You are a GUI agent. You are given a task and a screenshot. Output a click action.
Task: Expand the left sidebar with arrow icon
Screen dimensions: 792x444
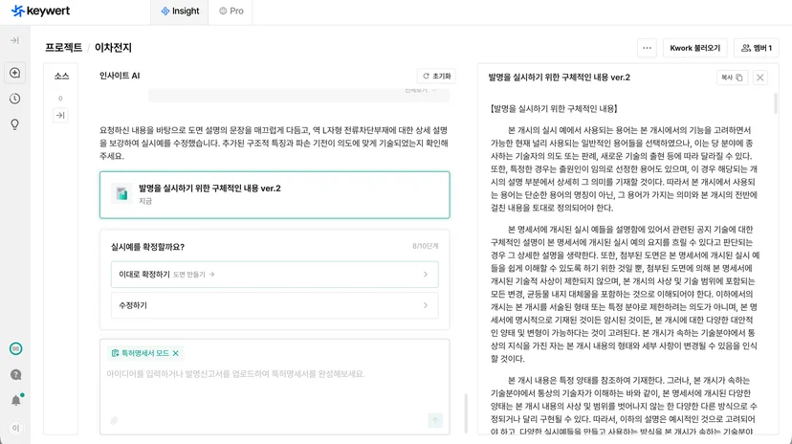pos(14,40)
